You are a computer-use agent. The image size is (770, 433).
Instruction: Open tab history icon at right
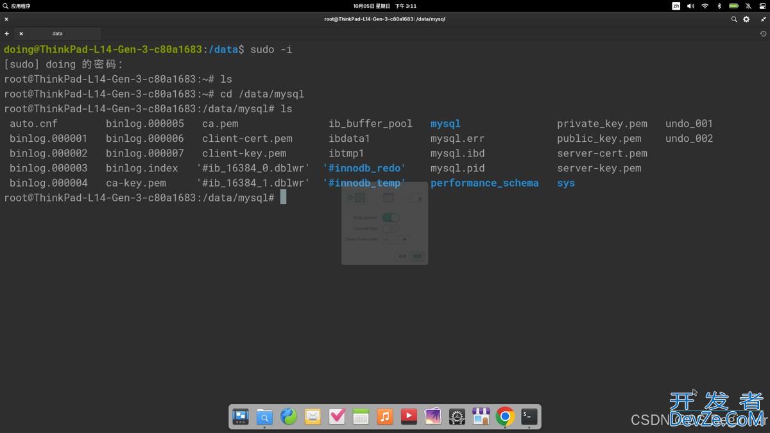[x=763, y=33]
